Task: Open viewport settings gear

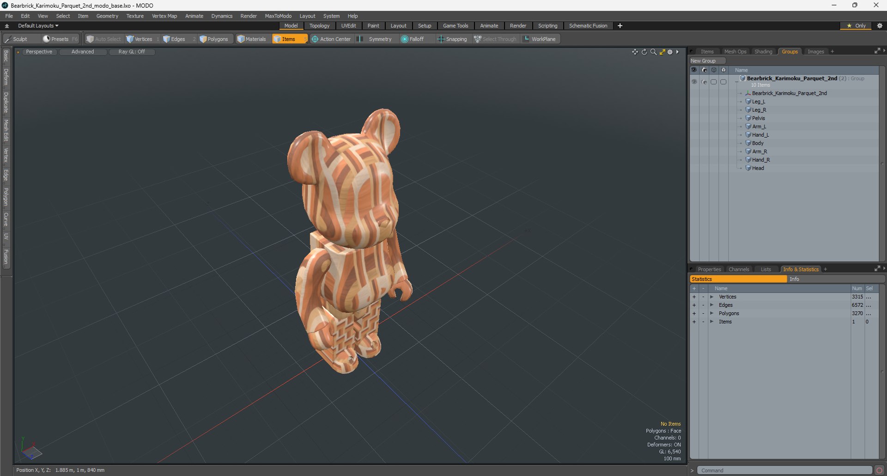Action: point(670,52)
